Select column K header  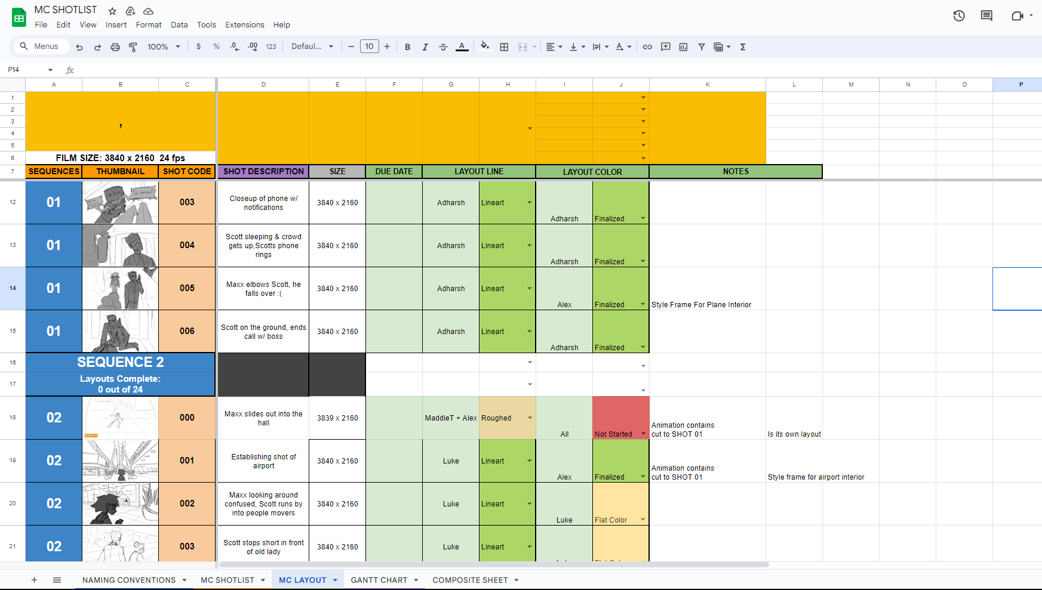coord(708,85)
